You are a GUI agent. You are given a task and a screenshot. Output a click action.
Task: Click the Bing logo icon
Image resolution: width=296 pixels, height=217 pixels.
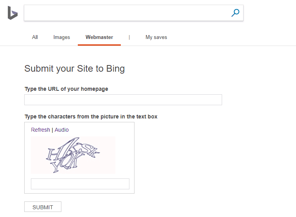pyautogui.click(x=13, y=13)
